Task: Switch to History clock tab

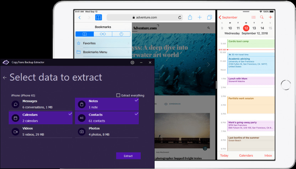Action: coord(121,34)
